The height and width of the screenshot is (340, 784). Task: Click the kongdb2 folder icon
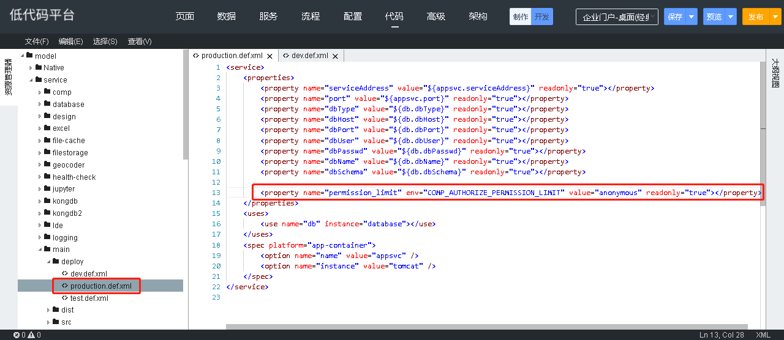click(x=47, y=213)
